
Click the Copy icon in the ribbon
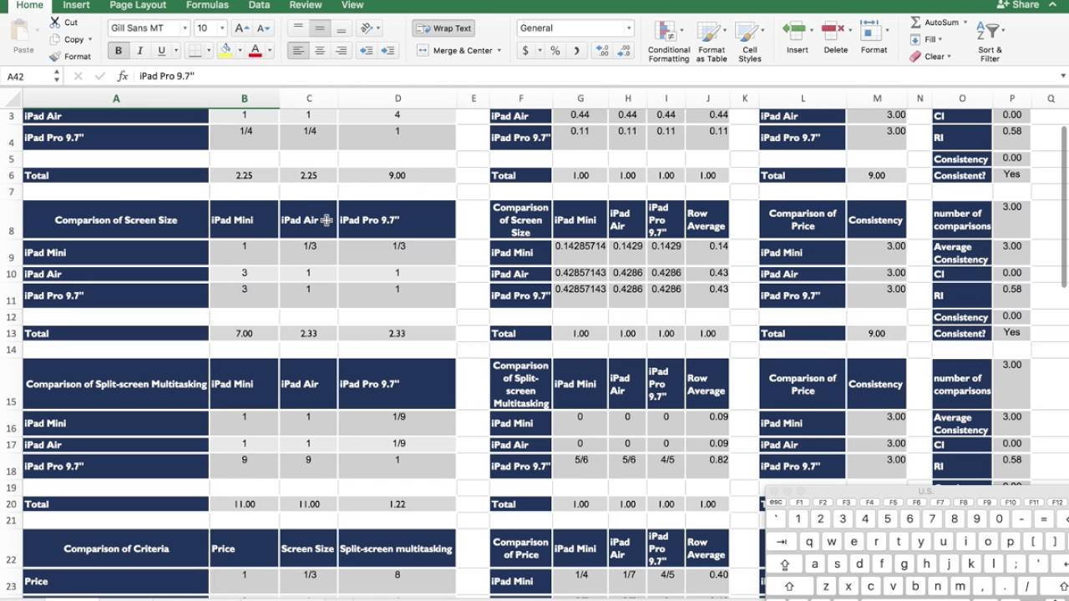[55, 39]
